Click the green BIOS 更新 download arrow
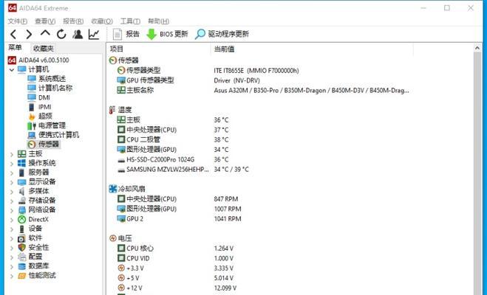The width and height of the screenshot is (487, 295). (151, 34)
